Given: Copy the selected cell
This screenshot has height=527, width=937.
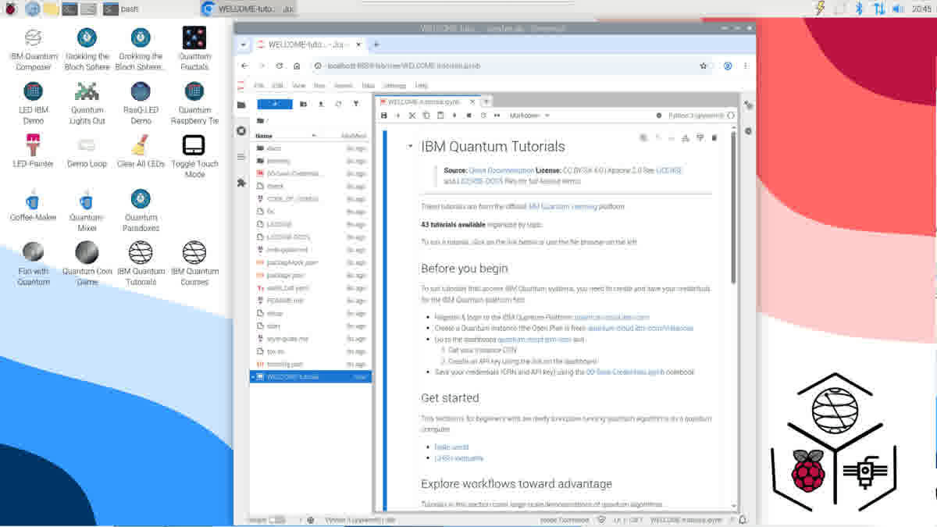Looking at the screenshot, I should (426, 116).
